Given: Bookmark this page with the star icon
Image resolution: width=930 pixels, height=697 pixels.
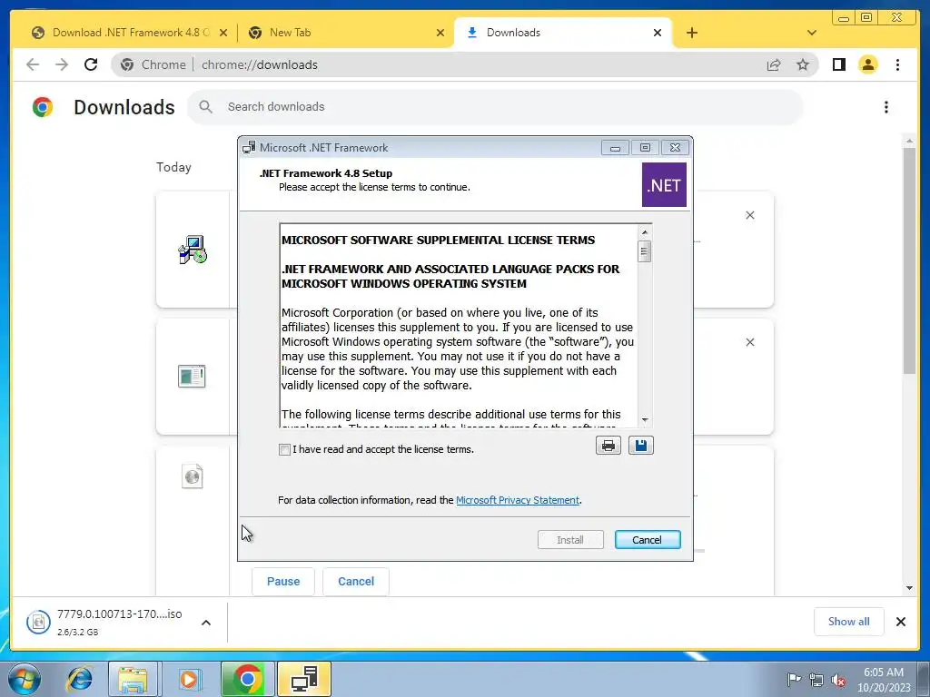Looking at the screenshot, I should 803,64.
